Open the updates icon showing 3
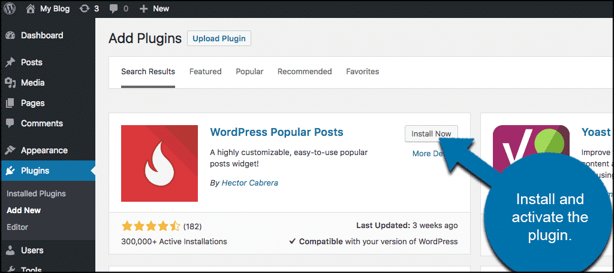The height and width of the screenshot is (273, 614). [84, 8]
